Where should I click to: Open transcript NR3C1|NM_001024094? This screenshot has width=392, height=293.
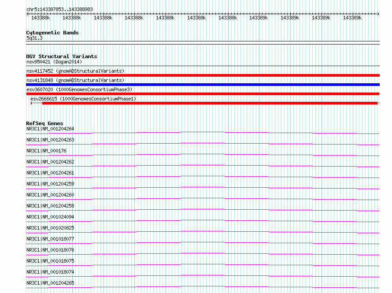coord(50,217)
